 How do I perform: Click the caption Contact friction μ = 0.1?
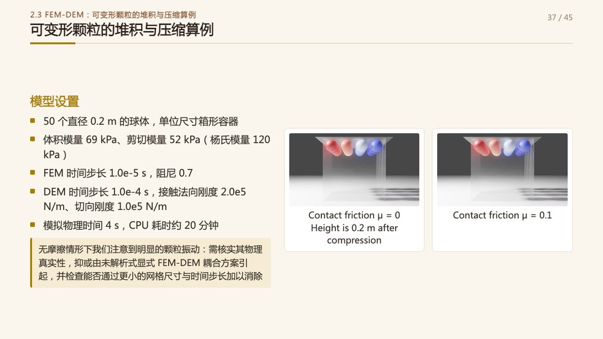pyautogui.click(x=502, y=215)
